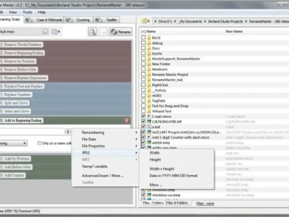Choose Advanced Insert / More option

point(103,176)
